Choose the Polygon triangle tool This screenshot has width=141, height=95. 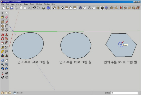tap(3, 30)
